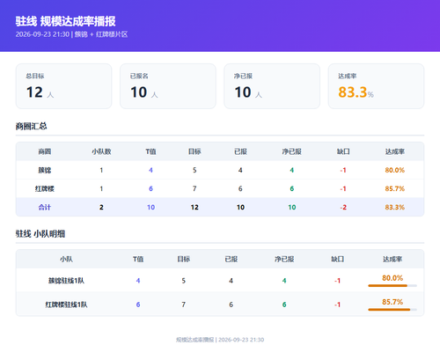This screenshot has height=345, width=440.
Task: Click T值 header in 商圈汇总 table
Action: coord(150,151)
